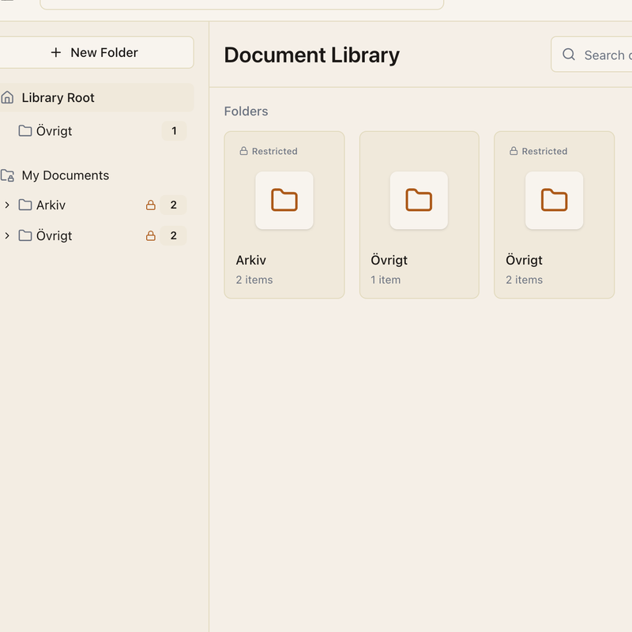Click the plus icon in New Folder
Screen dimensions: 632x632
(56, 52)
